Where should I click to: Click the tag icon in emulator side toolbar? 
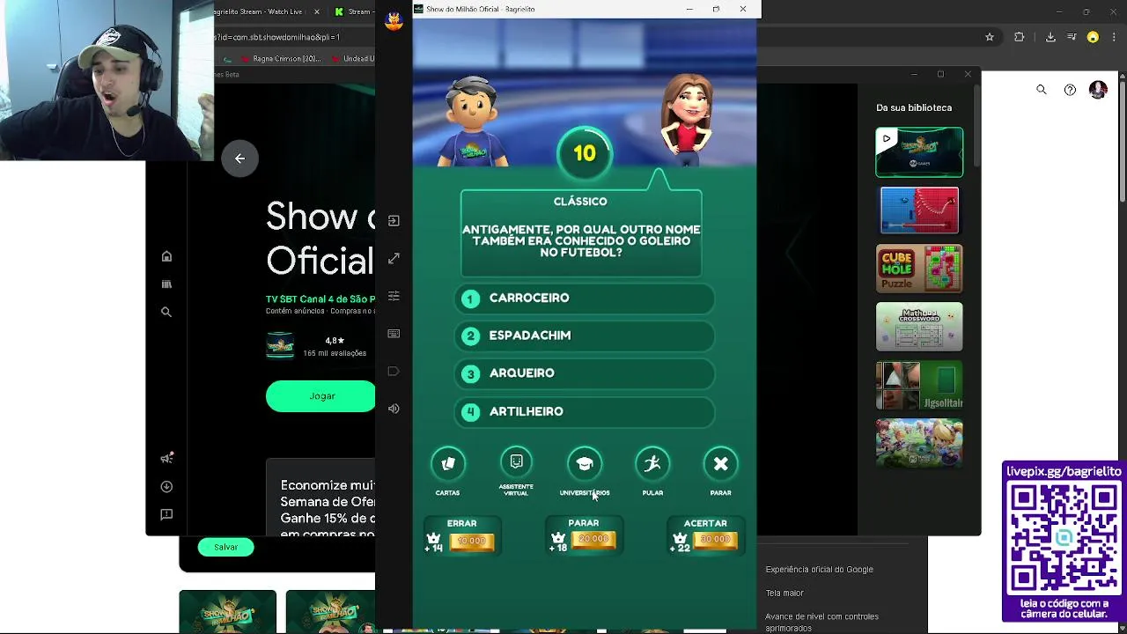(x=394, y=371)
